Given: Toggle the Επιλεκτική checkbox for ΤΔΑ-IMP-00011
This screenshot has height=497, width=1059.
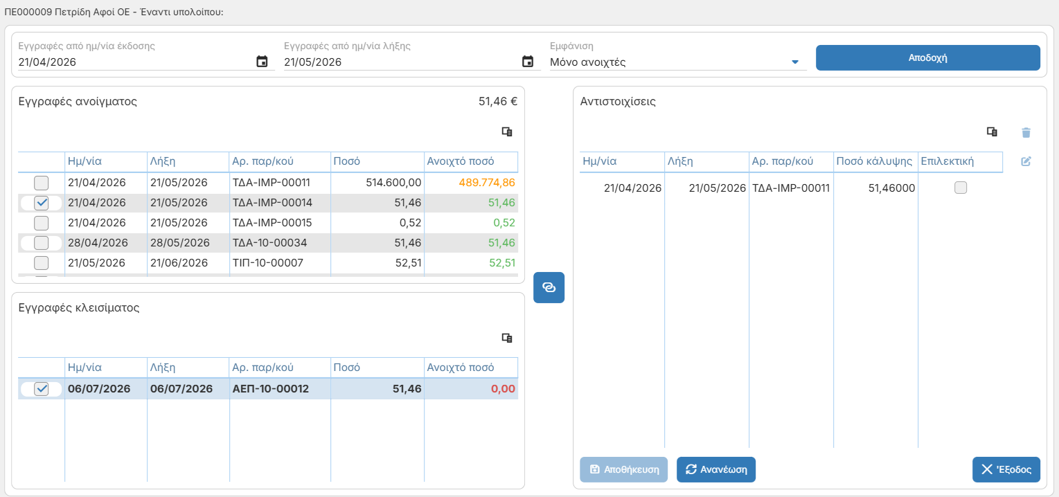Looking at the screenshot, I should (x=961, y=188).
